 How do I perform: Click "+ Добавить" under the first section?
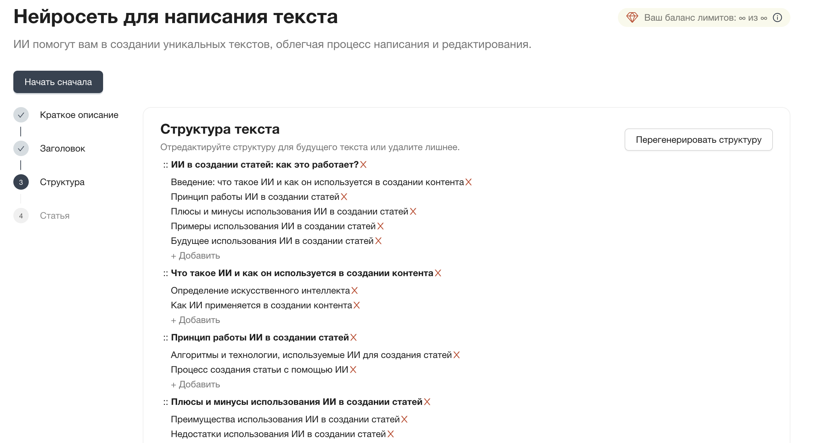click(x=195, y=255)
